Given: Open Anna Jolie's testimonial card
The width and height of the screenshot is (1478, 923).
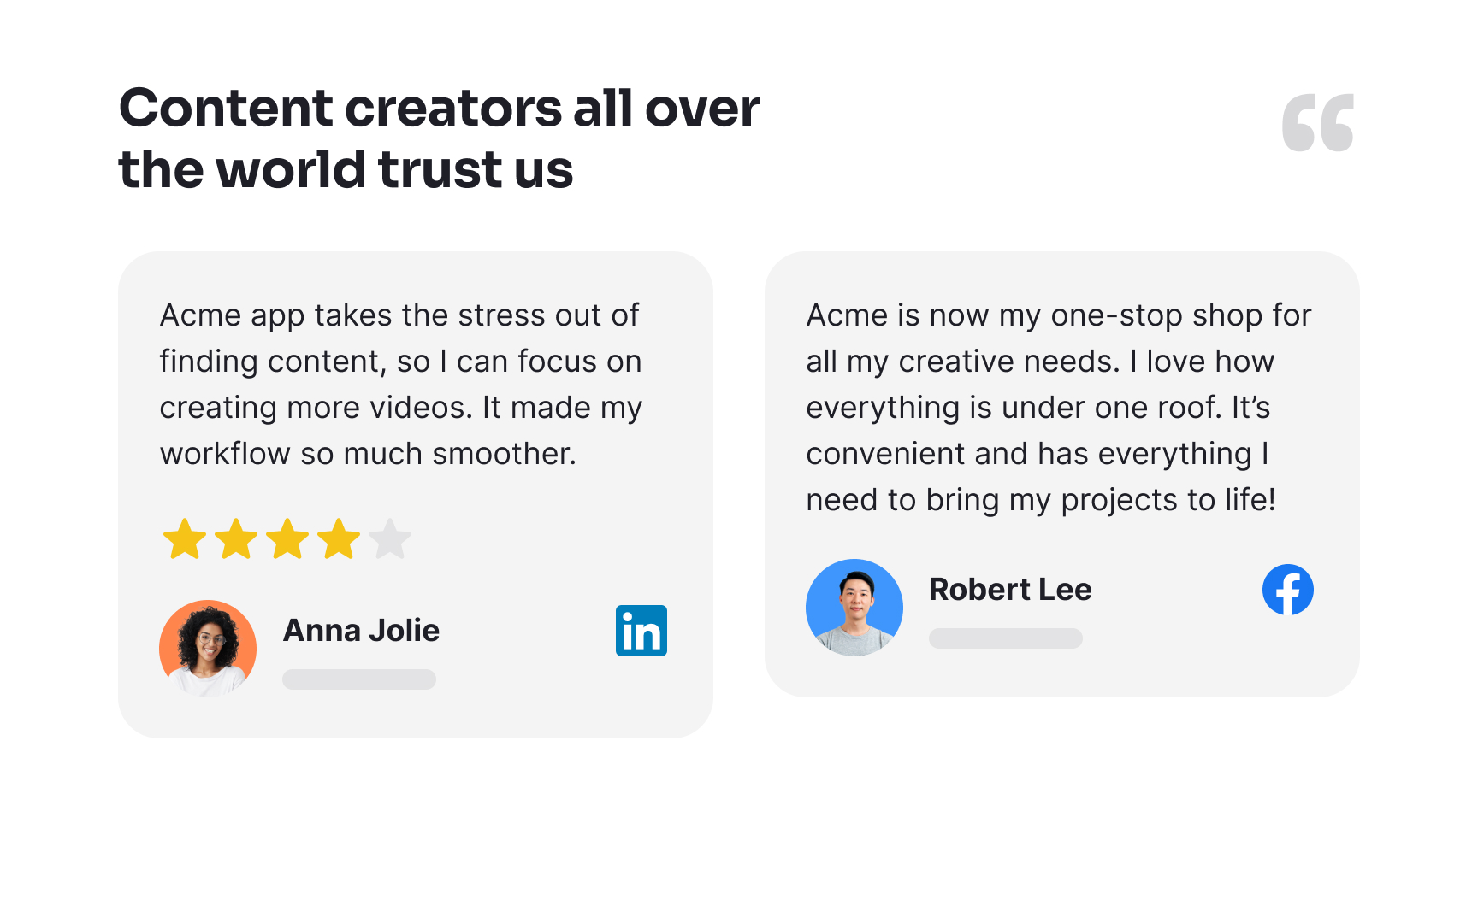Looking at the screenshot, I should 417,496.
